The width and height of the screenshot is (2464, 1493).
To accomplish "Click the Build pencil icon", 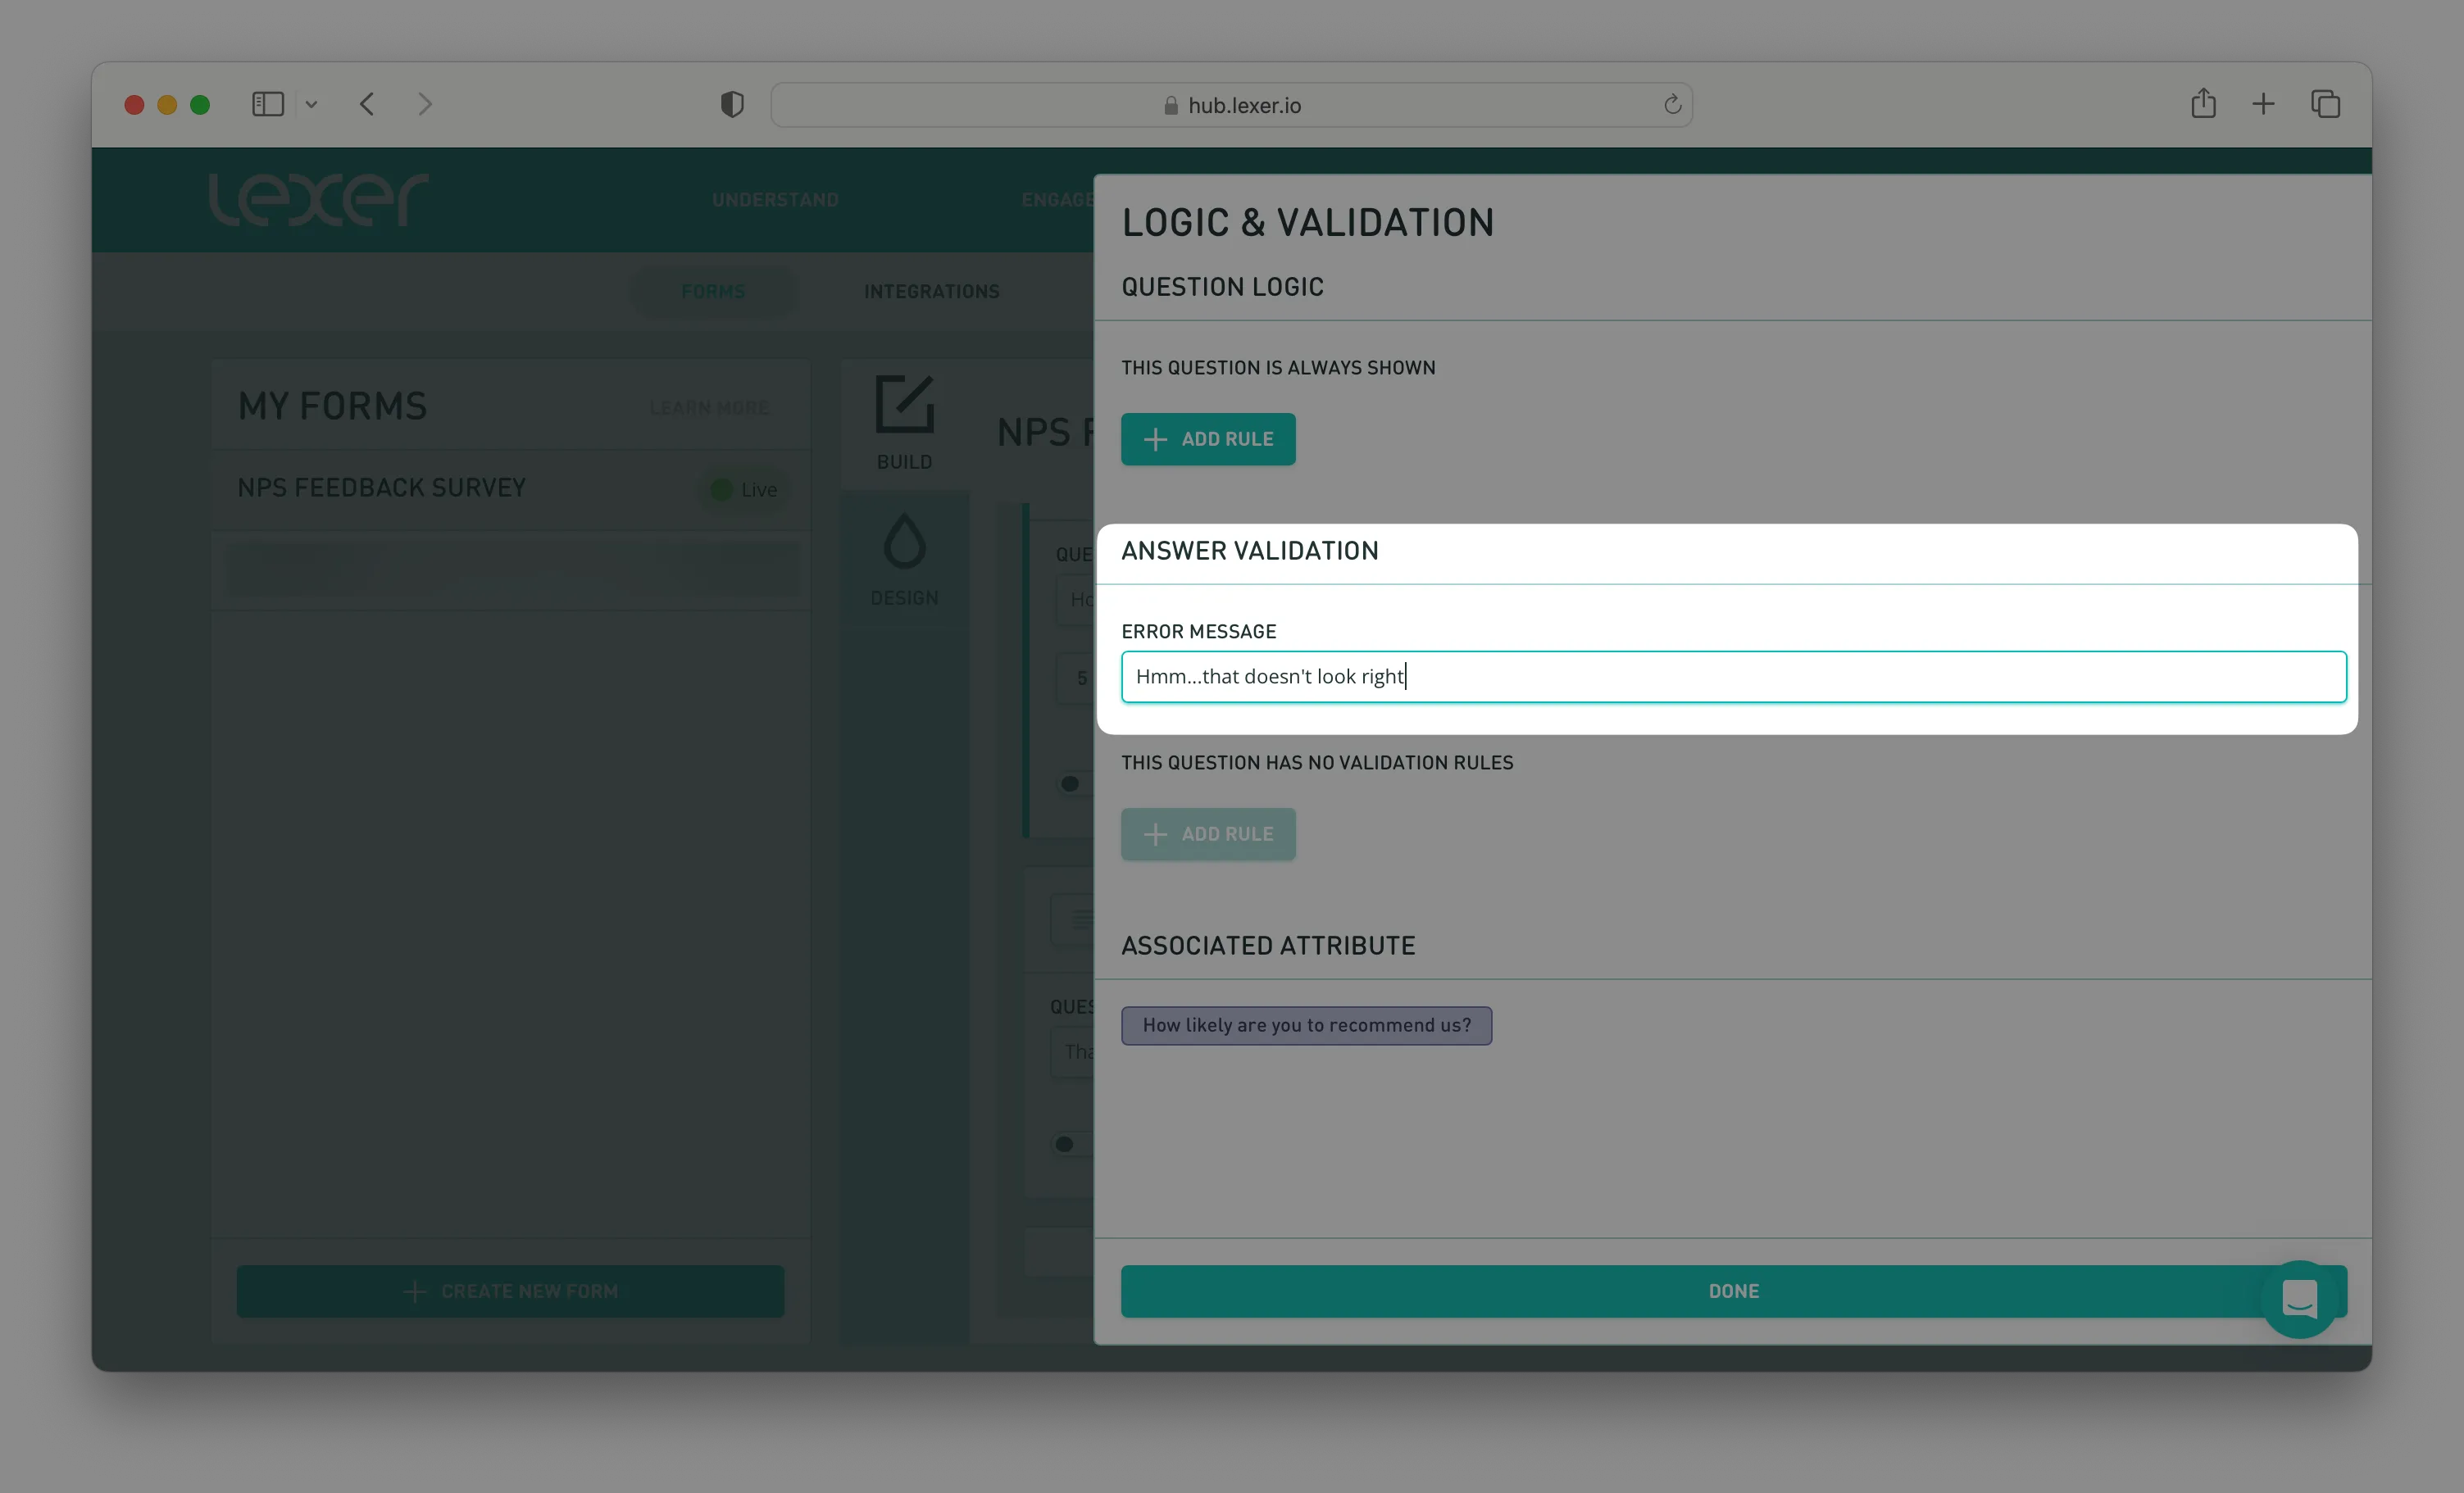I will pos(904,405).
